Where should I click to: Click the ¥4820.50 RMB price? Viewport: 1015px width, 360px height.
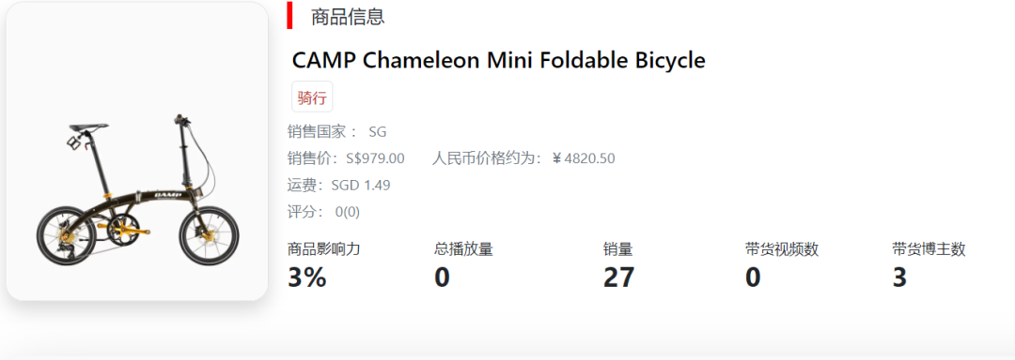pyautogui.click(x=584, y=158)
